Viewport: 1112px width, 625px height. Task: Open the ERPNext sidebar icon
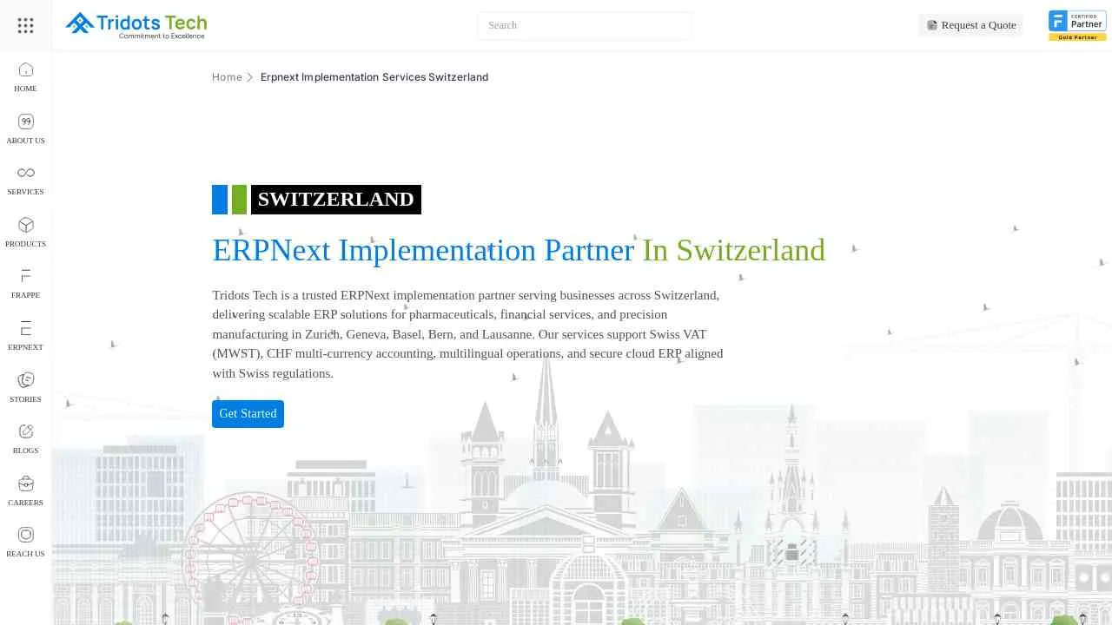coord(25,328)
